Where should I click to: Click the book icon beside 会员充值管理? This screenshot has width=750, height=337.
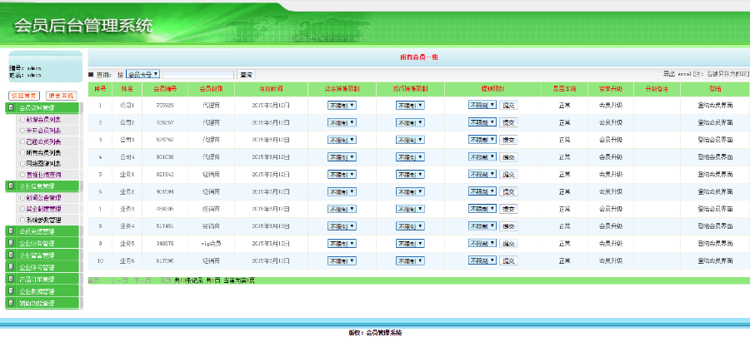coord(11,231)
